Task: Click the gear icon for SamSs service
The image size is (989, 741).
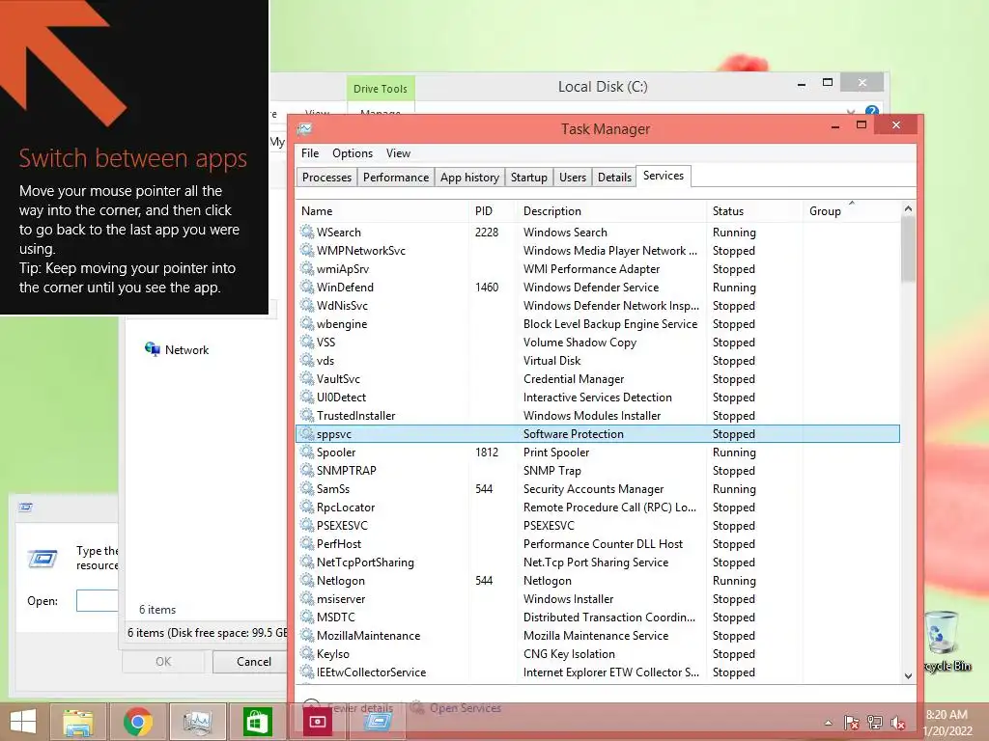Action: pos(307,488)
